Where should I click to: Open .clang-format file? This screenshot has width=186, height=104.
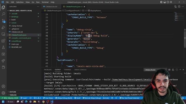[17, 26]
